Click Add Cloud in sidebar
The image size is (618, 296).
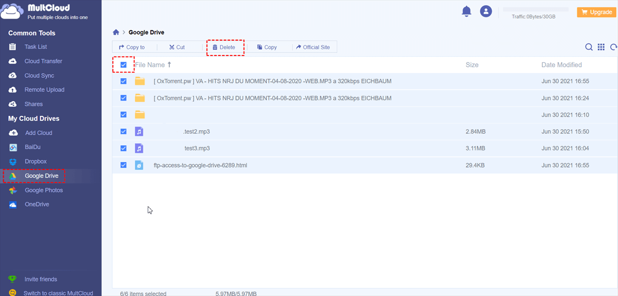(x=39, y=133)
